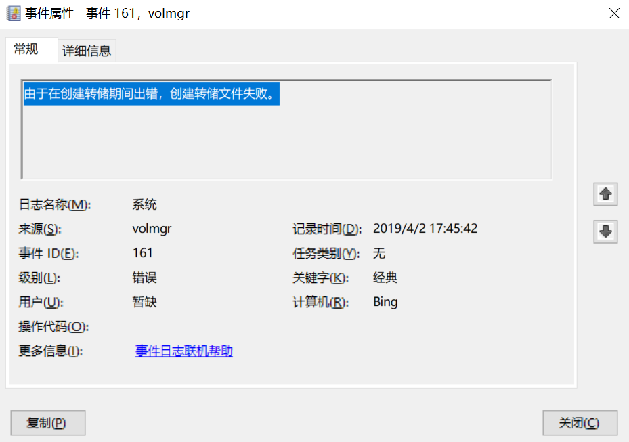Select the keyword value 经典
Viewport: 629px width, 442px height.
tap(385, 278)
